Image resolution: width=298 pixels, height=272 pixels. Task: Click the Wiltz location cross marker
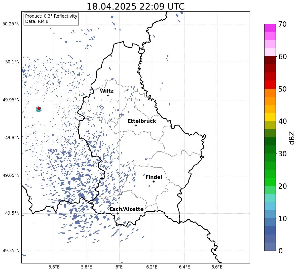point(108,95)
